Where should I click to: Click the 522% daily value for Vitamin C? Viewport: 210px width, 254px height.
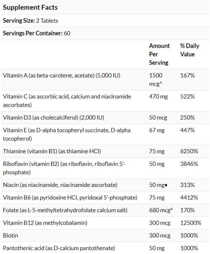pyautogui.click(x=188, y=97)
